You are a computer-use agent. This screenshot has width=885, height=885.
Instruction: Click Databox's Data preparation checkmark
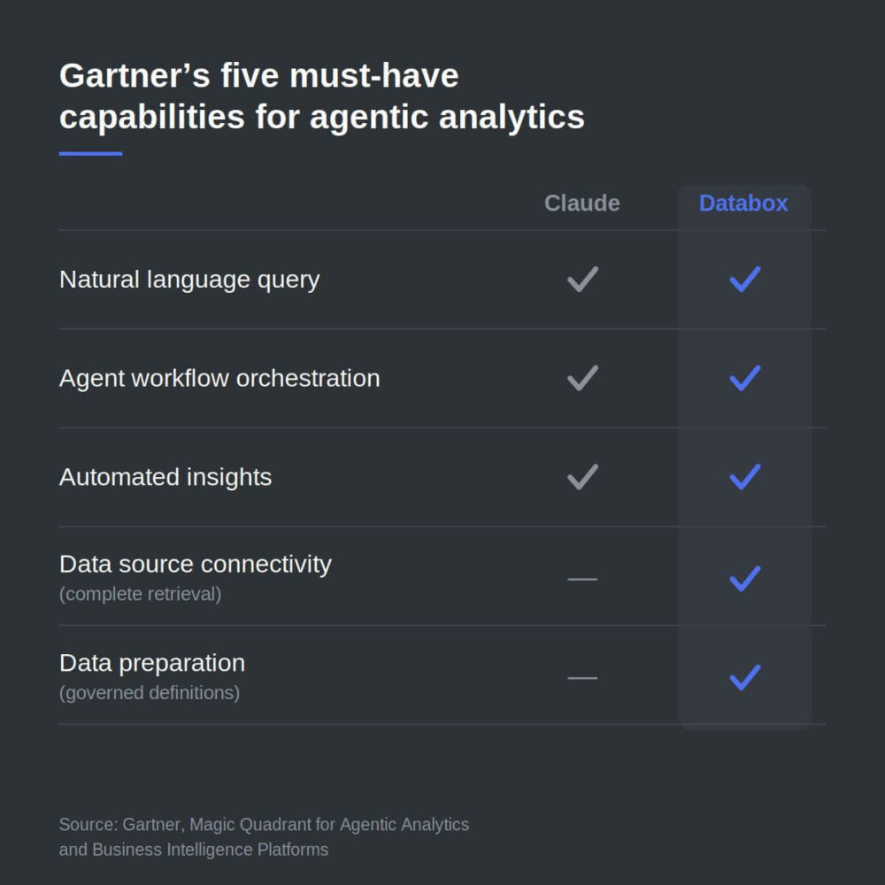pos(745,677)
